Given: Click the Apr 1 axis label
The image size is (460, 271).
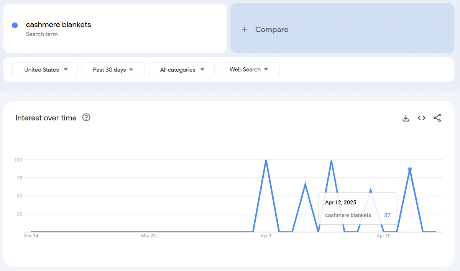Looking at the screenshot, I should 266,236.
